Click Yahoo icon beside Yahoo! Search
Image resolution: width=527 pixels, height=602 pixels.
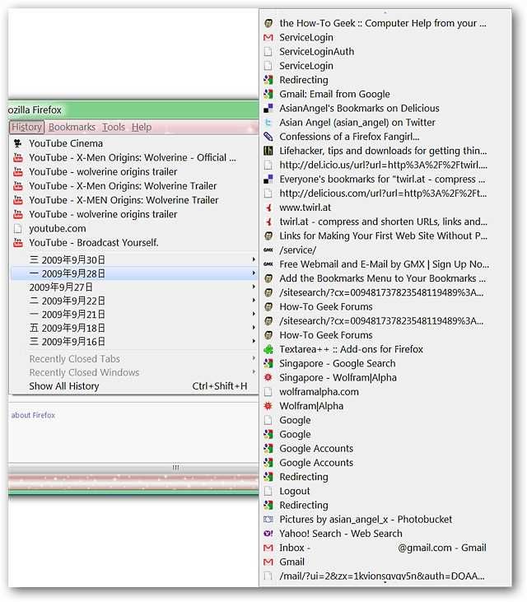(x=268, y=534)
